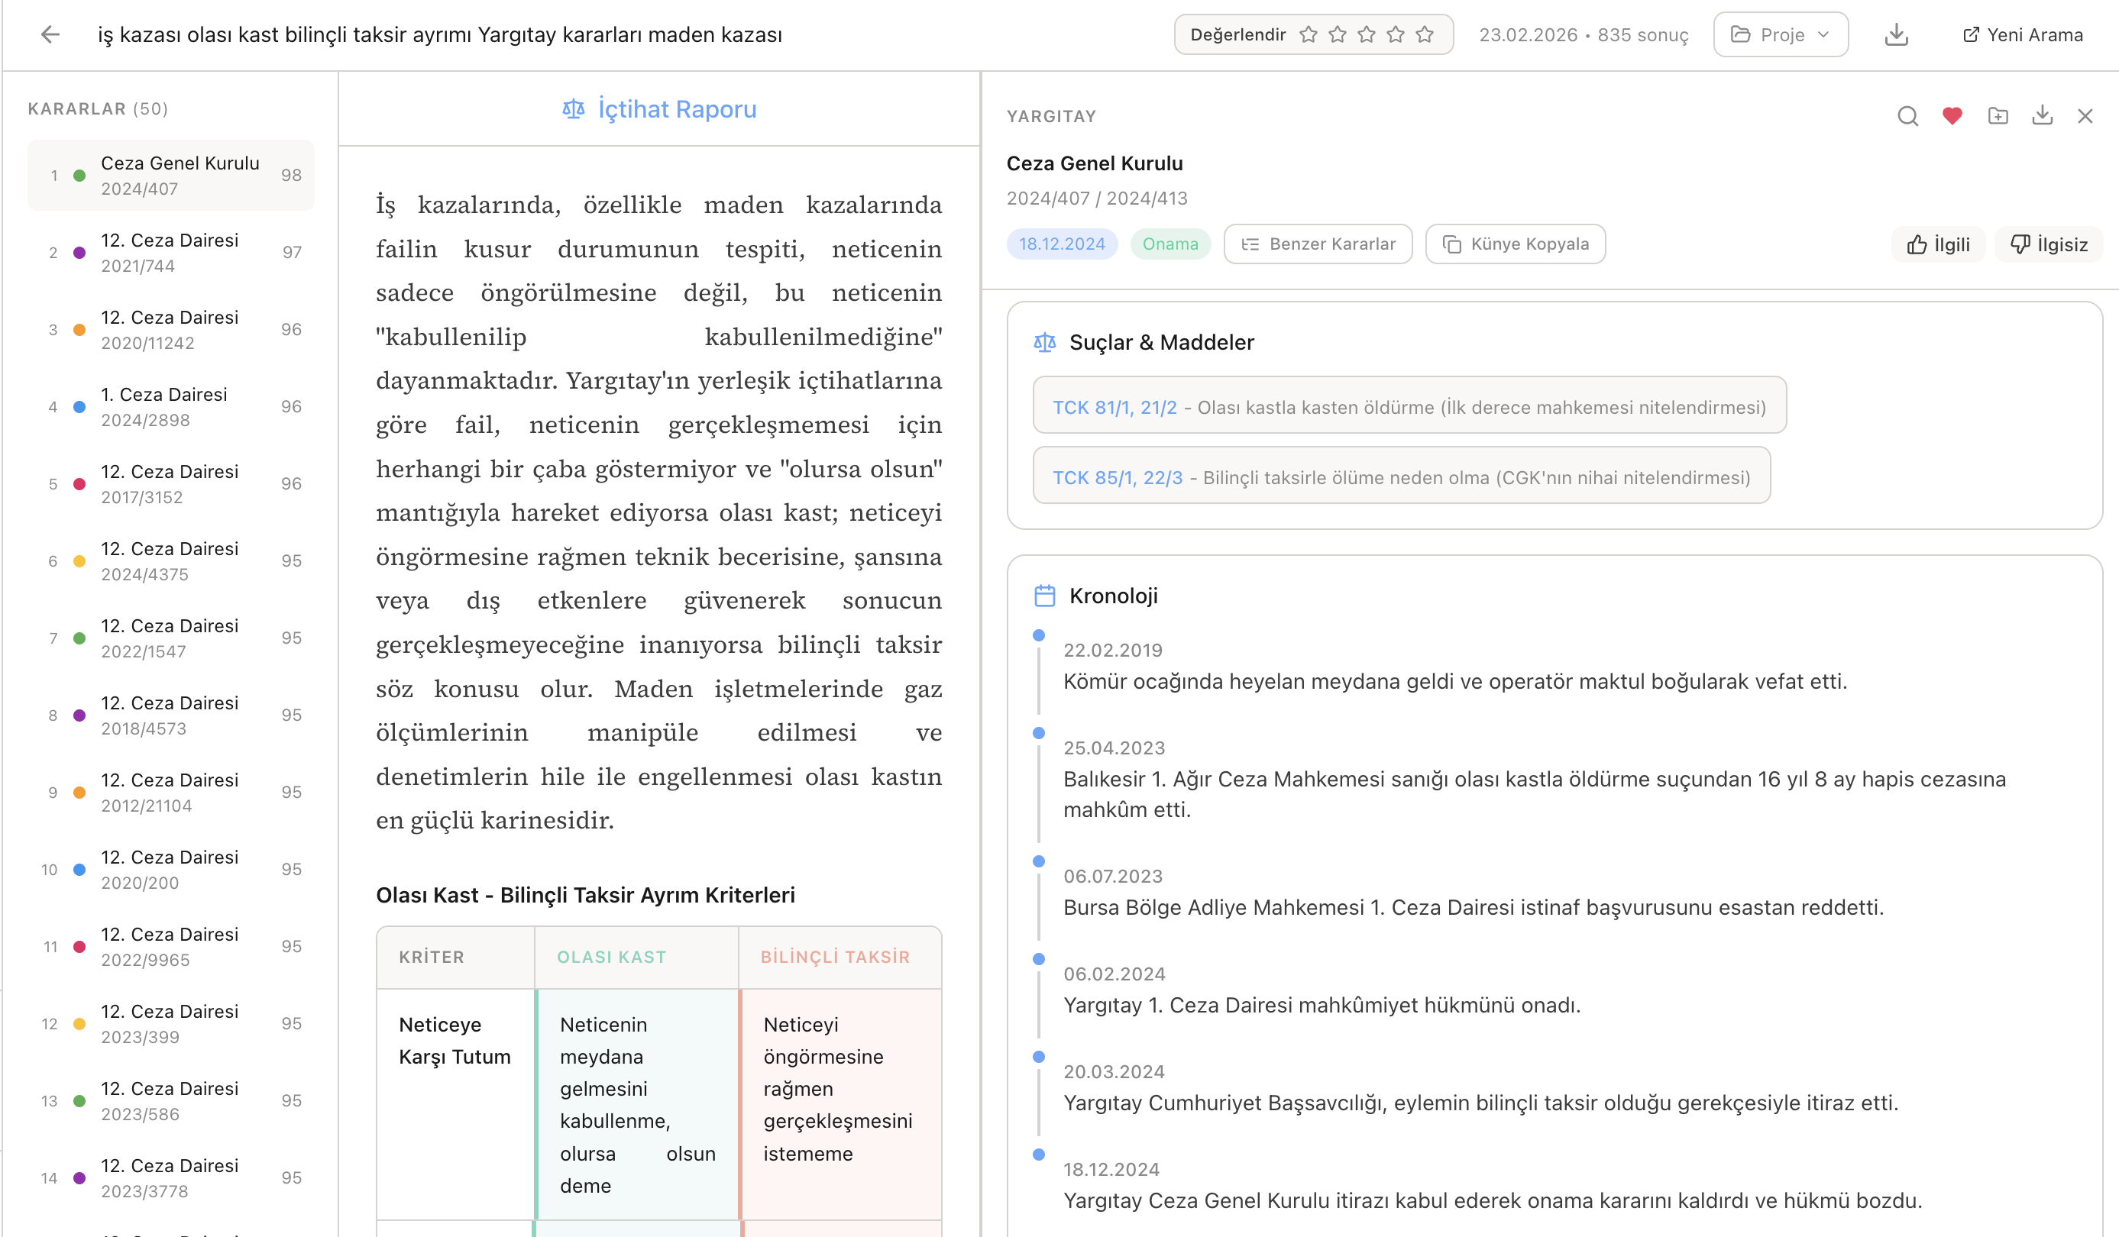Select 1. Ceza Dairesi 2024/2898 decision
Viewport: 2119px width, 1237px height.
(172, 407)
